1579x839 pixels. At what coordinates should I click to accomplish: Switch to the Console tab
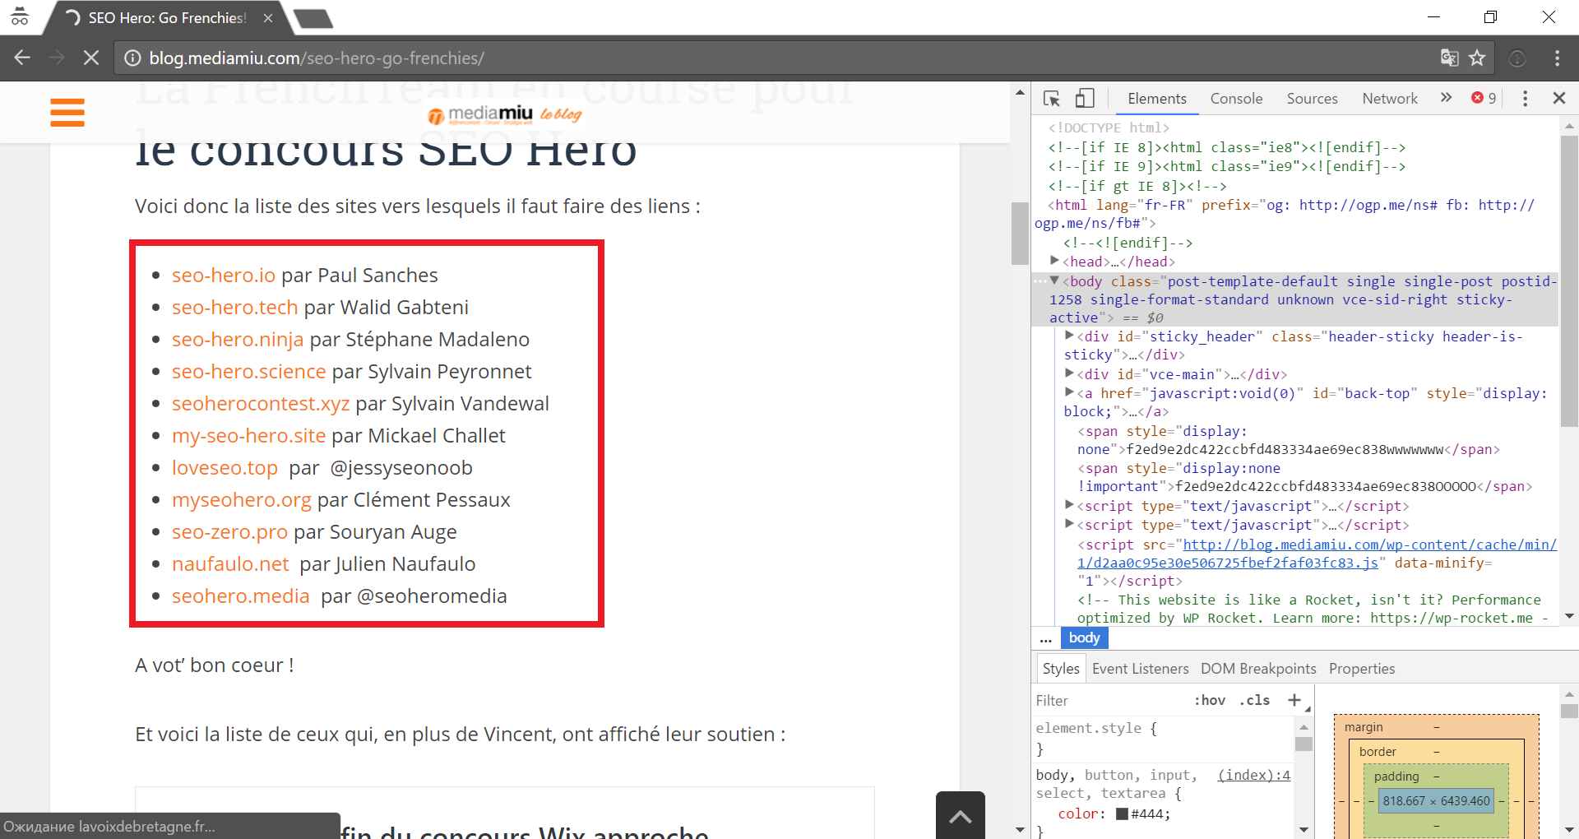tap(1236, 98)
